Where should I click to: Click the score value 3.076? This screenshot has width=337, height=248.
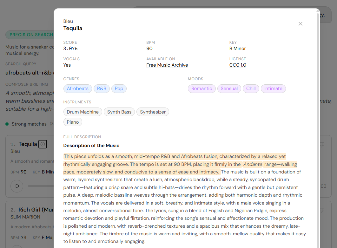(x=70, y=49)
